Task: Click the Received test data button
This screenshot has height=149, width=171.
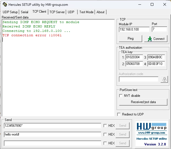Action: tap(143, 102)
